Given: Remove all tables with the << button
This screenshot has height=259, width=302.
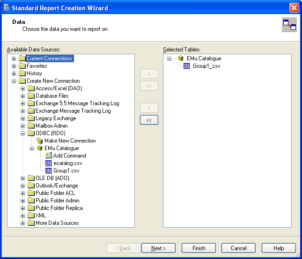Looking at the screenshot, I should [x=149, y=120].
